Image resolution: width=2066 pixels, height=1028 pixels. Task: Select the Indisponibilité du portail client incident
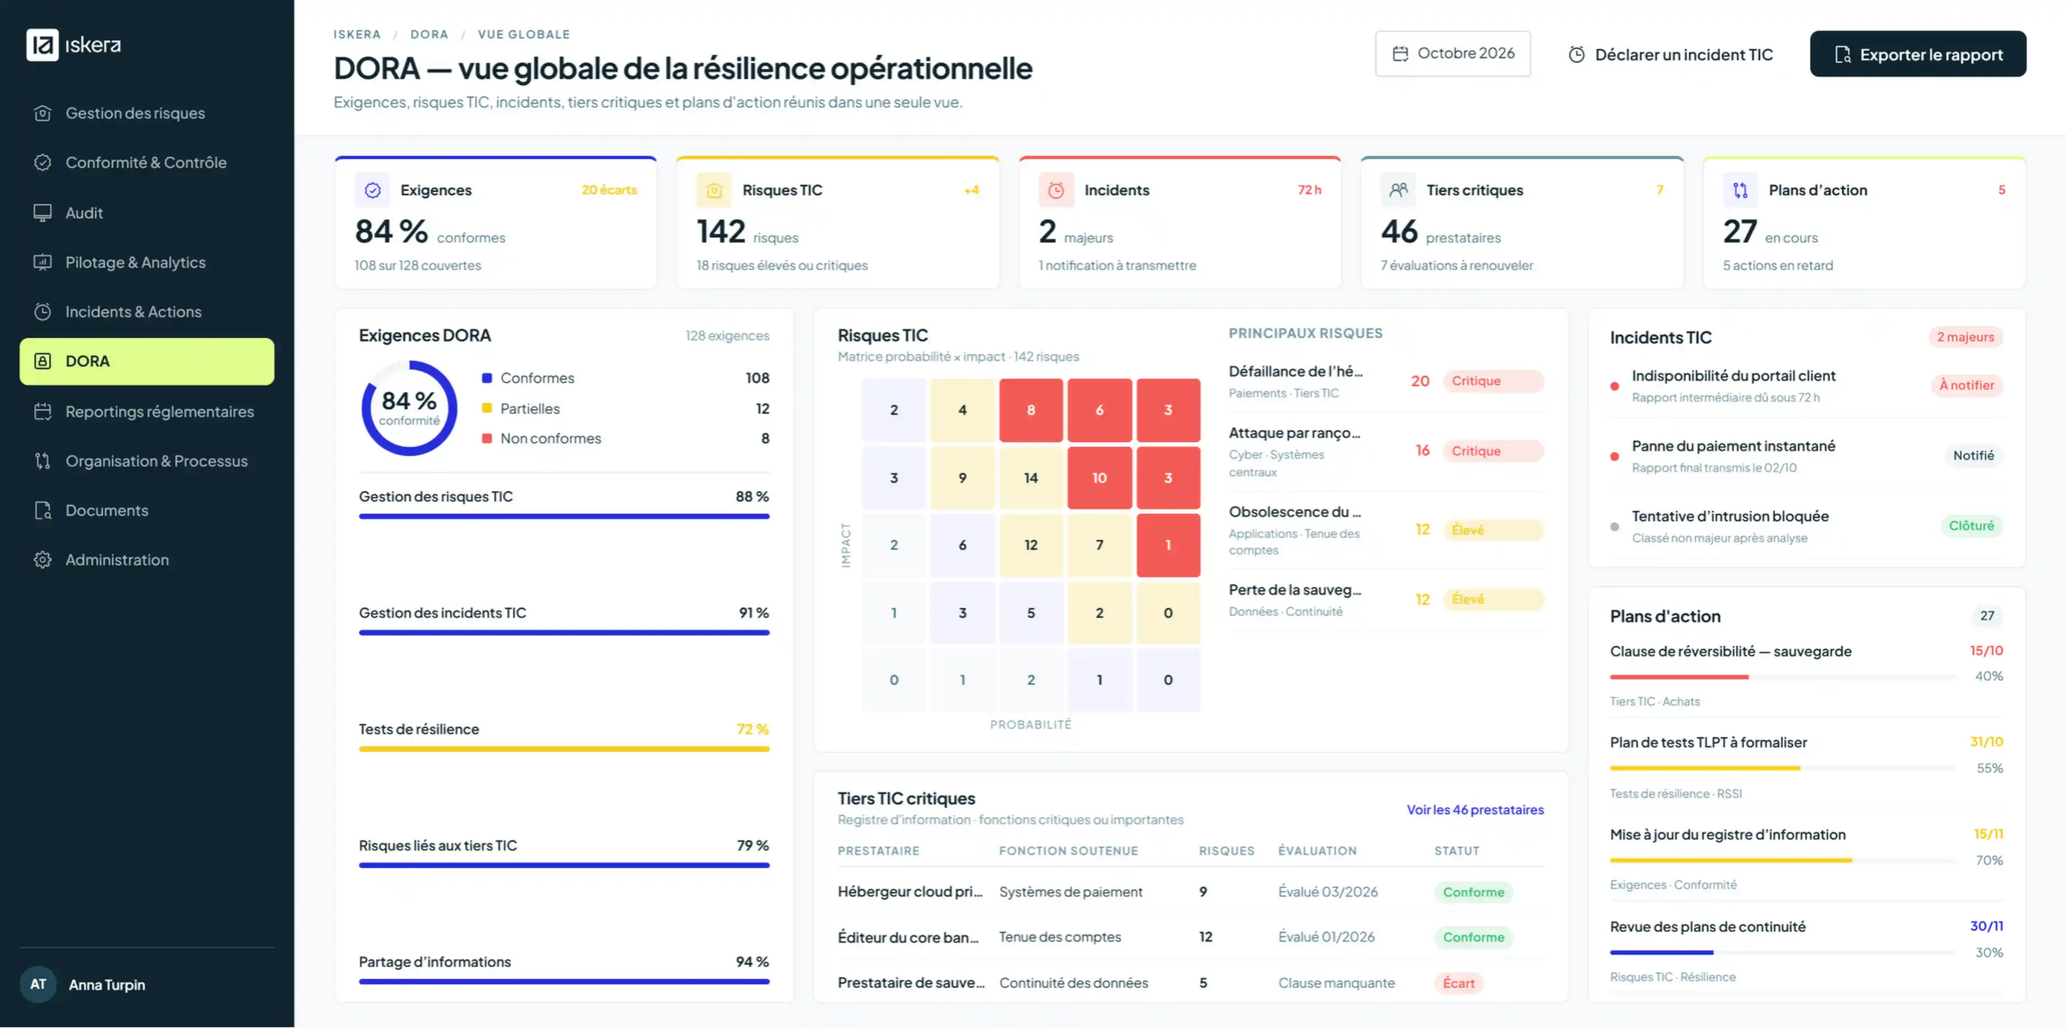(1806, 386)
